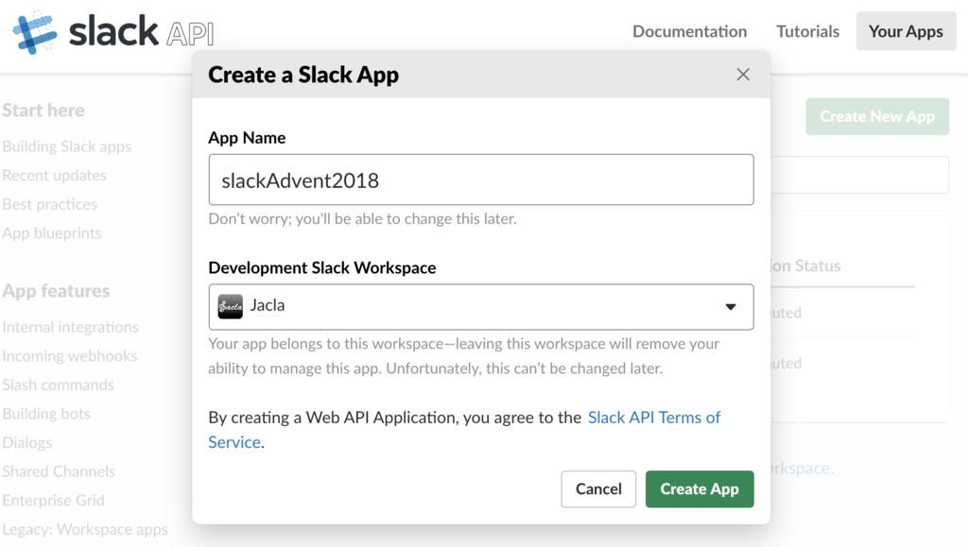Click the App features sidebar heading
Screen dimensions: 968x547
[56, 291]
